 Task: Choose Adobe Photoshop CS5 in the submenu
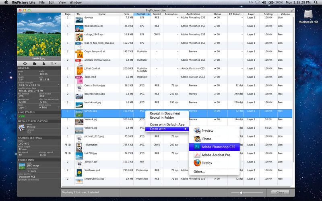tap(214, 147)
